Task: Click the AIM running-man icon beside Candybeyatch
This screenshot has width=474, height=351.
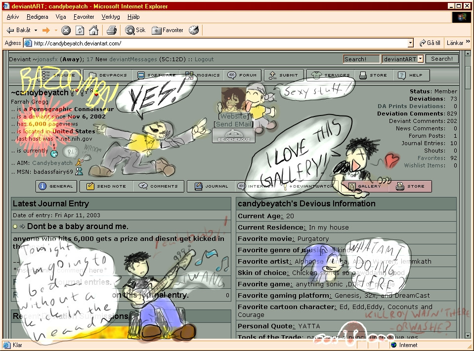Action: click(x=79, y=162)
